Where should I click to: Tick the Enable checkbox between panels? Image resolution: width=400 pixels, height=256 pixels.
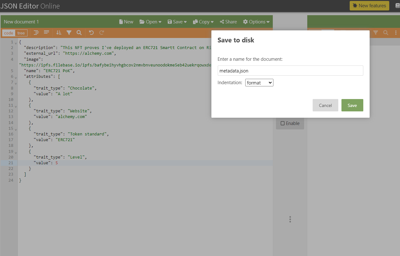[283, 123]
